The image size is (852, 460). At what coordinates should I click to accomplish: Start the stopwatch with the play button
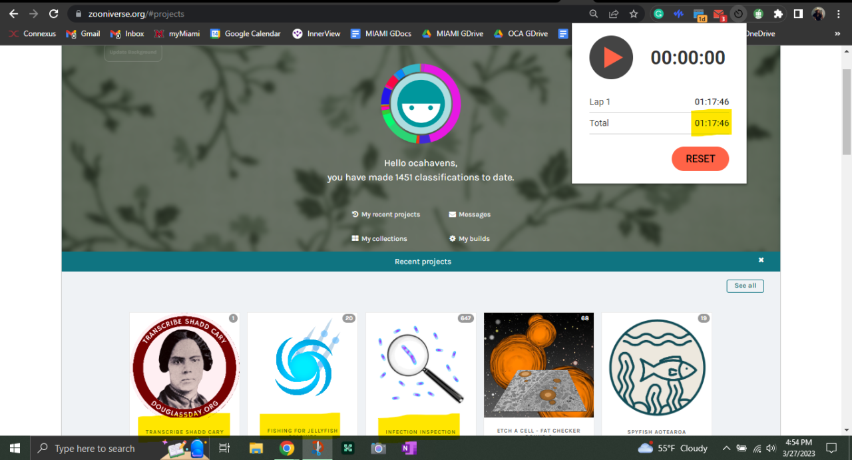pos(611,57)
